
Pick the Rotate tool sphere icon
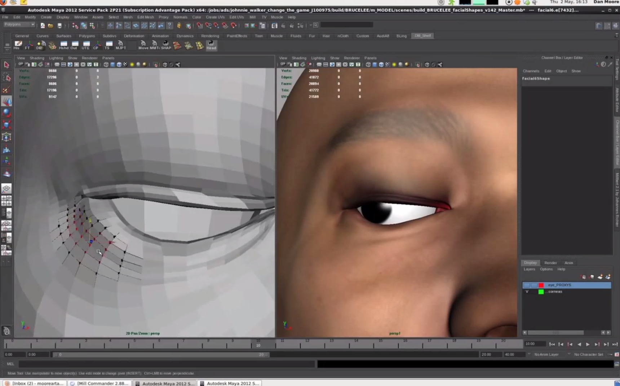[x=6, y=113]
